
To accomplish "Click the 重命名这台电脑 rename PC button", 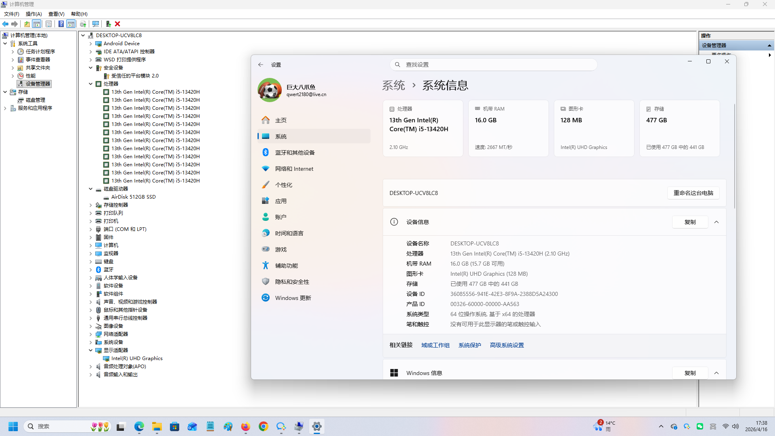I will coord(693,193).
